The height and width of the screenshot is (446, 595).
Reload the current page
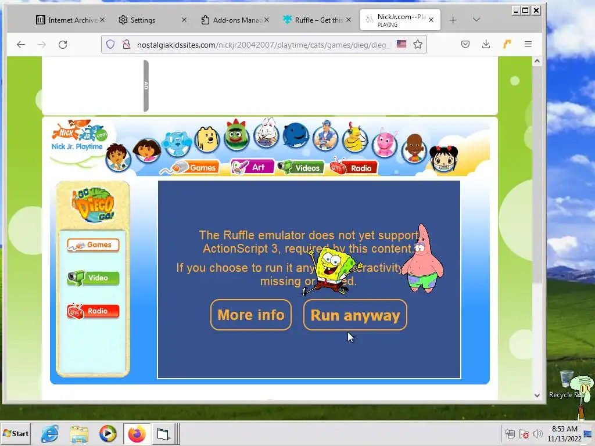click(63, 44)
